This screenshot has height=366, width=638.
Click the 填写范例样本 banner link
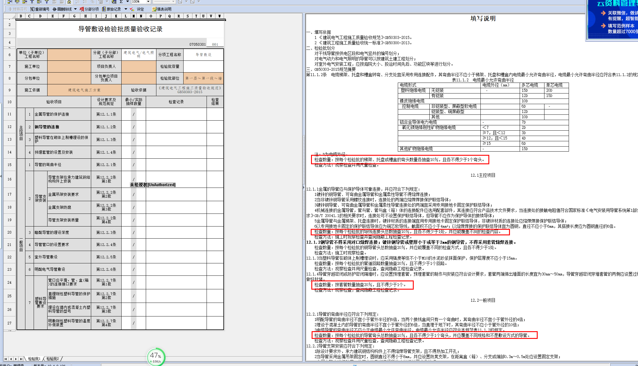619,29
